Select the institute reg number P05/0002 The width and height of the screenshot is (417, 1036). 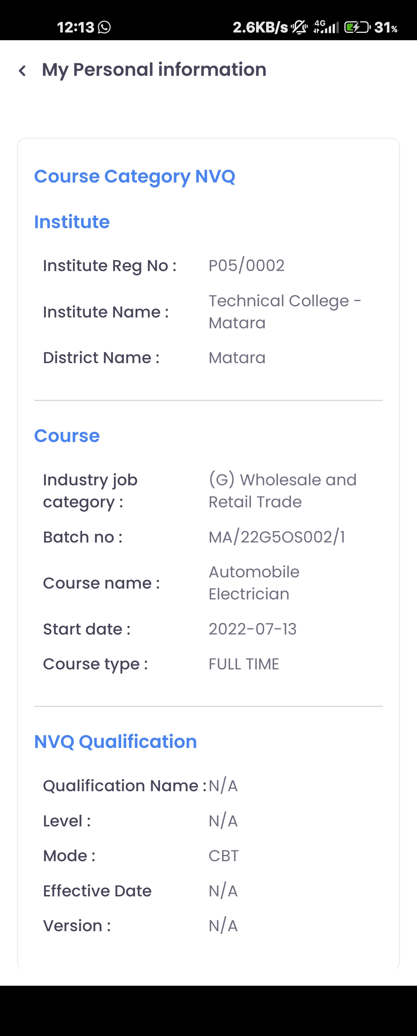(246, 265)
